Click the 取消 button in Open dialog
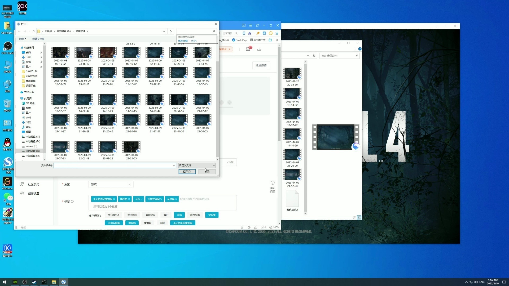Viewport: 509px width, 286px height. pyautogui.click(x=207, y=172)
